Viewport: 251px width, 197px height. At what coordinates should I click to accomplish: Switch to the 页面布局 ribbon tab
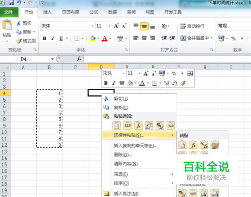click(x=71, y=12)
